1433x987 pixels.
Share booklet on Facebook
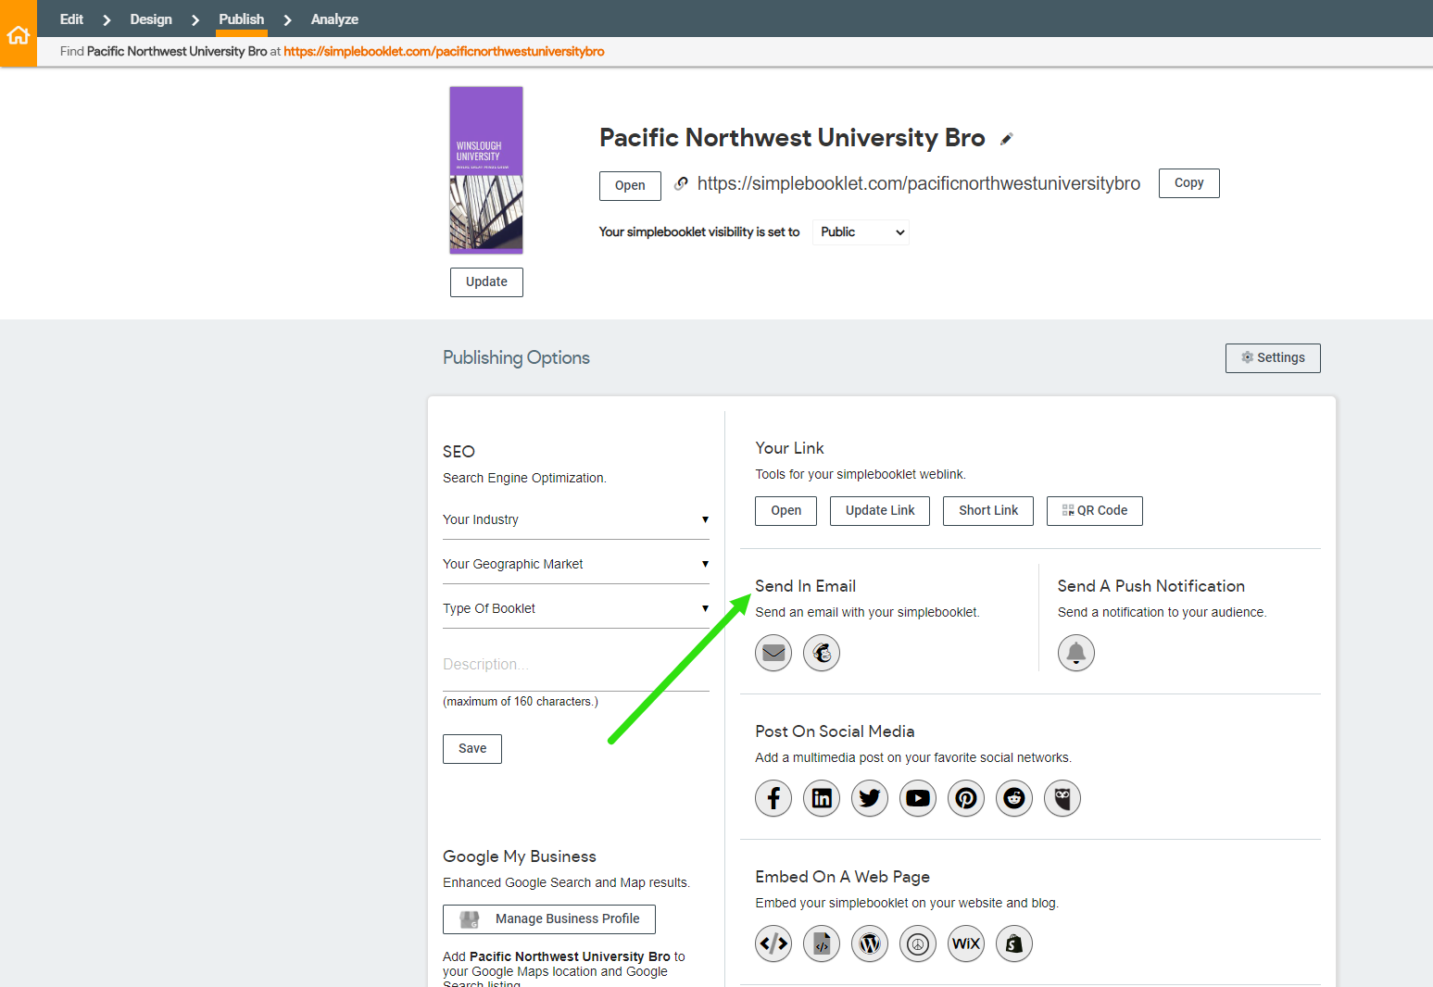(x=773, y=798)
